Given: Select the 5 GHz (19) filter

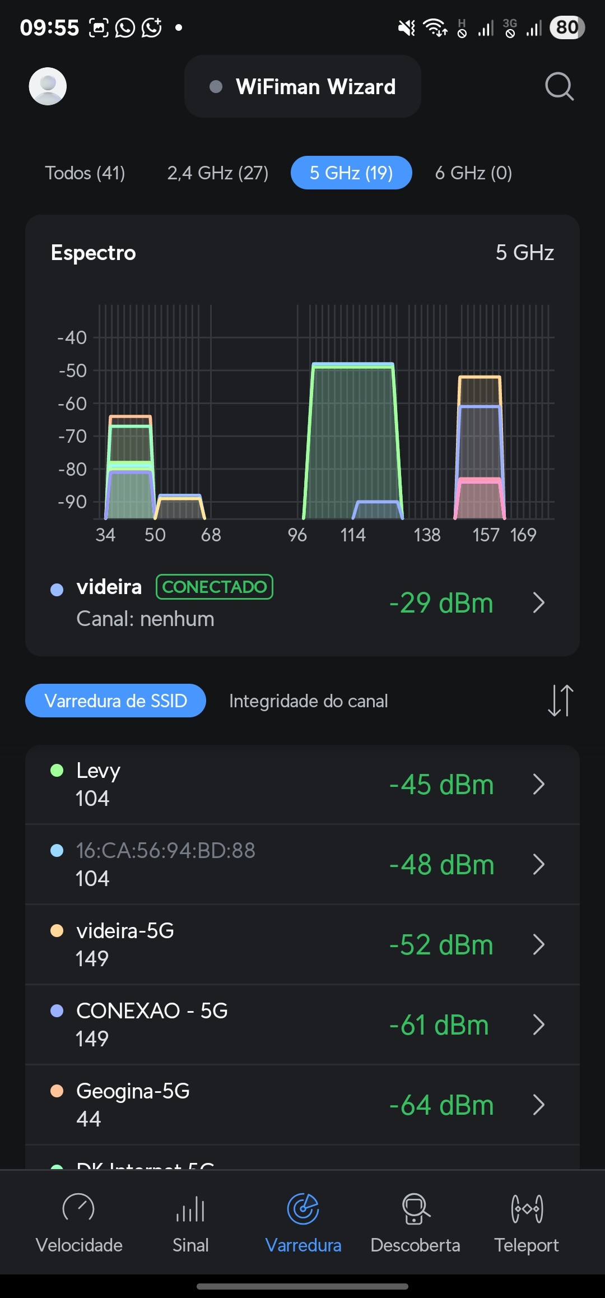Looking at the screenshot, I should (351, 173).
